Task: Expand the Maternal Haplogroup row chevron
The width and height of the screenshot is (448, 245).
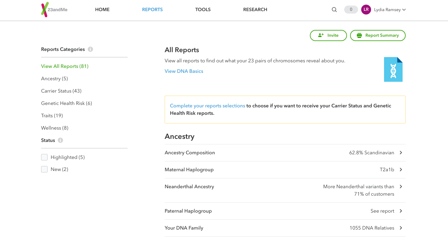Action: [401, 170]
